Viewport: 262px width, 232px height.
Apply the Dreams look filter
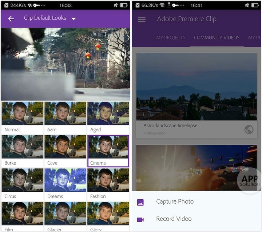65,184
